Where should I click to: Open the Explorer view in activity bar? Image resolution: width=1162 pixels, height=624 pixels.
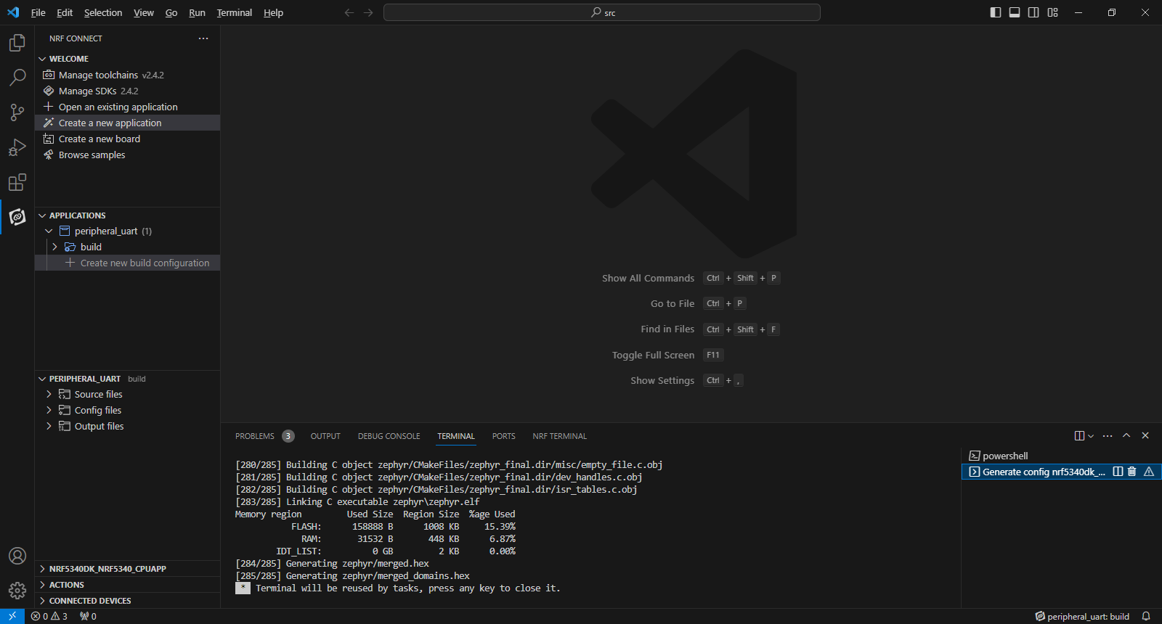[x=17, y=44]
